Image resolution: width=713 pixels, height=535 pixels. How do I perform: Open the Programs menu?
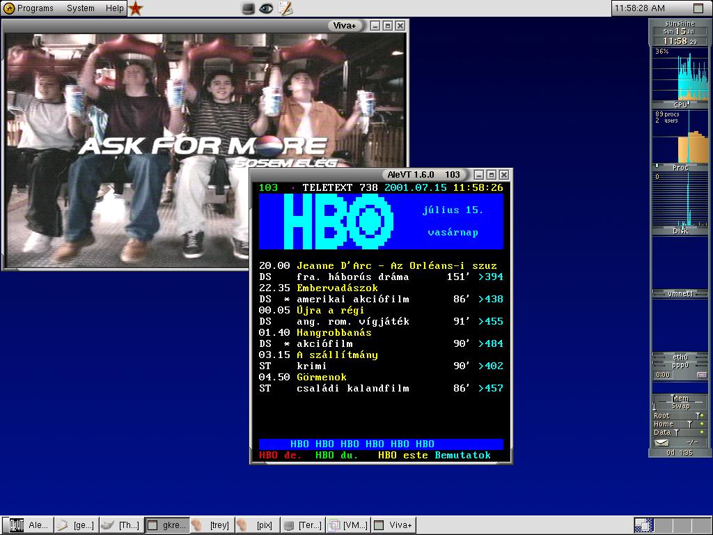(35, 8)
